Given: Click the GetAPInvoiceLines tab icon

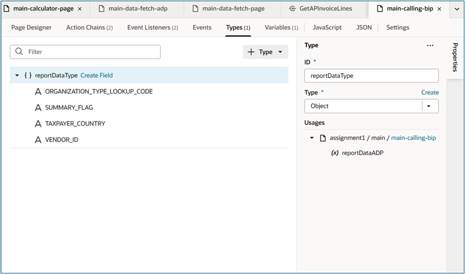Looking at the screenshot, I should click(293, 9).
